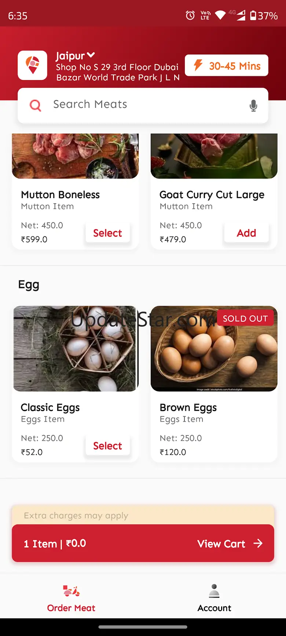
Task: Add Goat Curry Cut Large to cart
Action: click(x=246, y=233)
